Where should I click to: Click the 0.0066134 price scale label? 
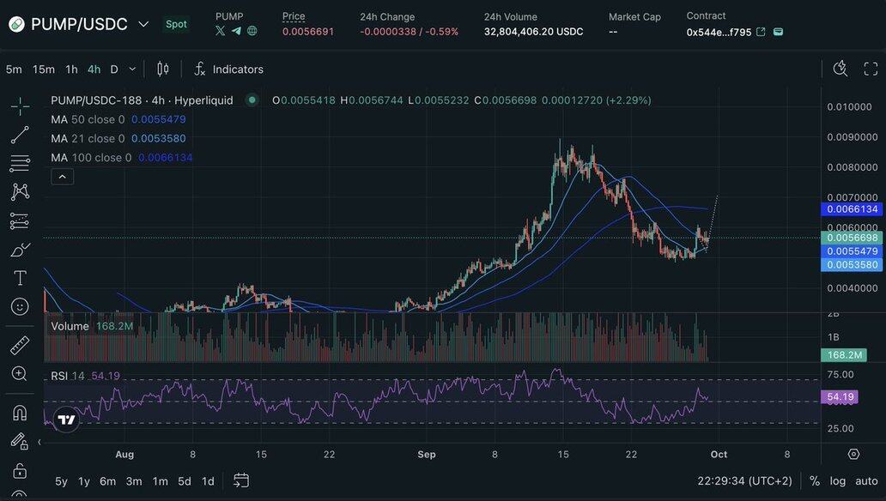click(853, 209)
